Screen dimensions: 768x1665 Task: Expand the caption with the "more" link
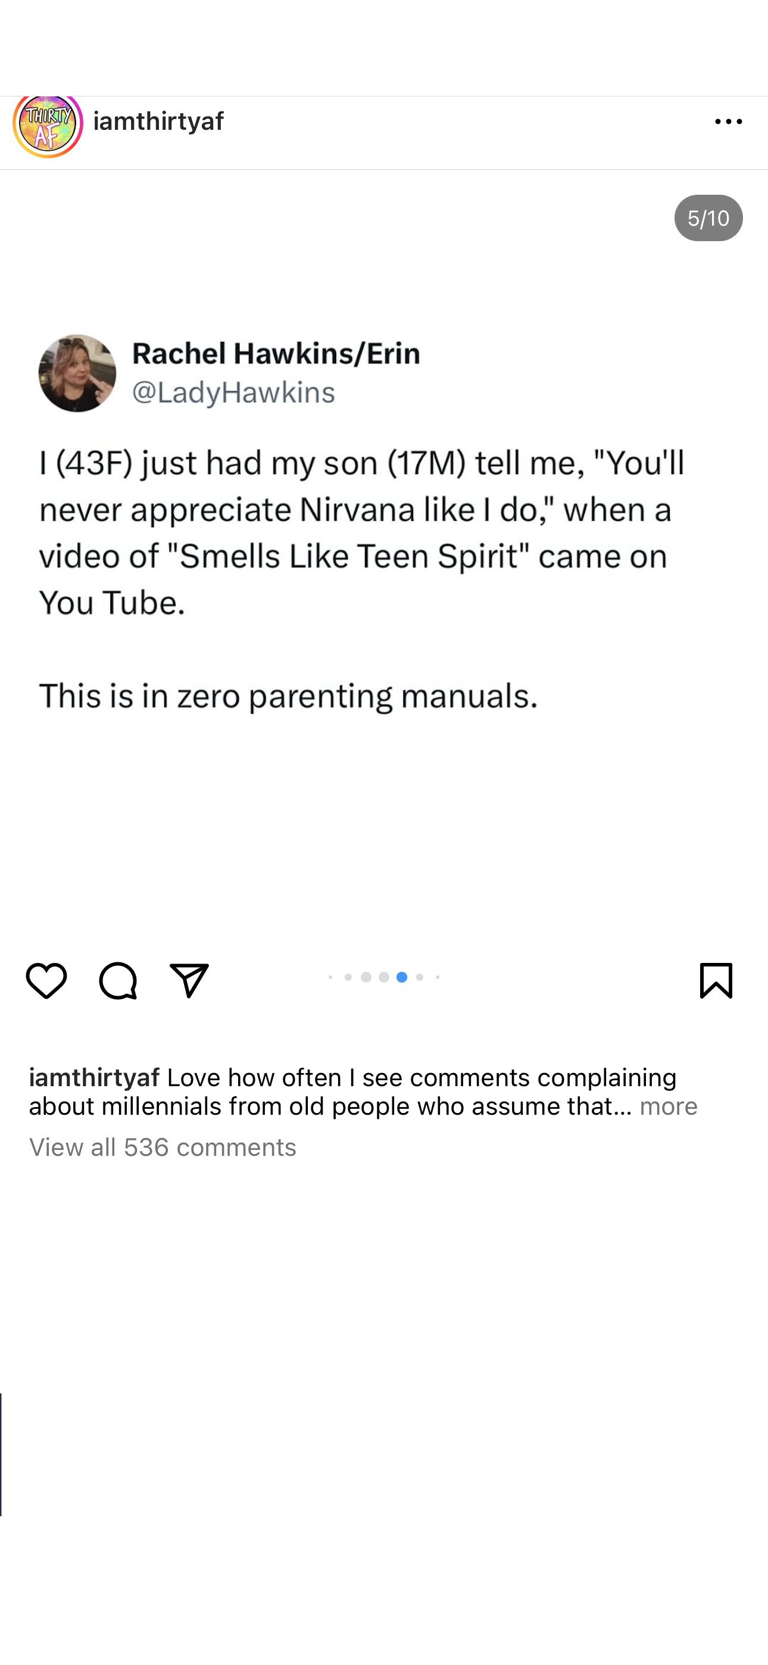pyautogui.click(x=669, y=1106)
